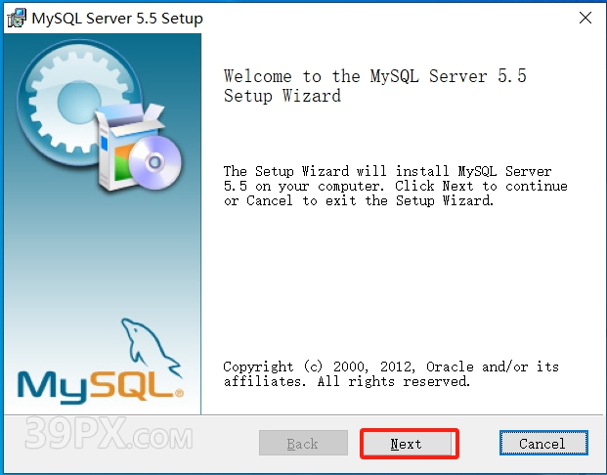
Task: Click the Oracle copyright notice text
Action: 391,373
